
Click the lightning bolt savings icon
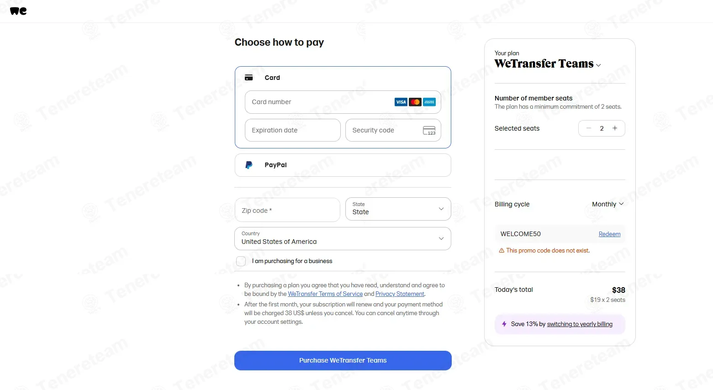point(504,324)
